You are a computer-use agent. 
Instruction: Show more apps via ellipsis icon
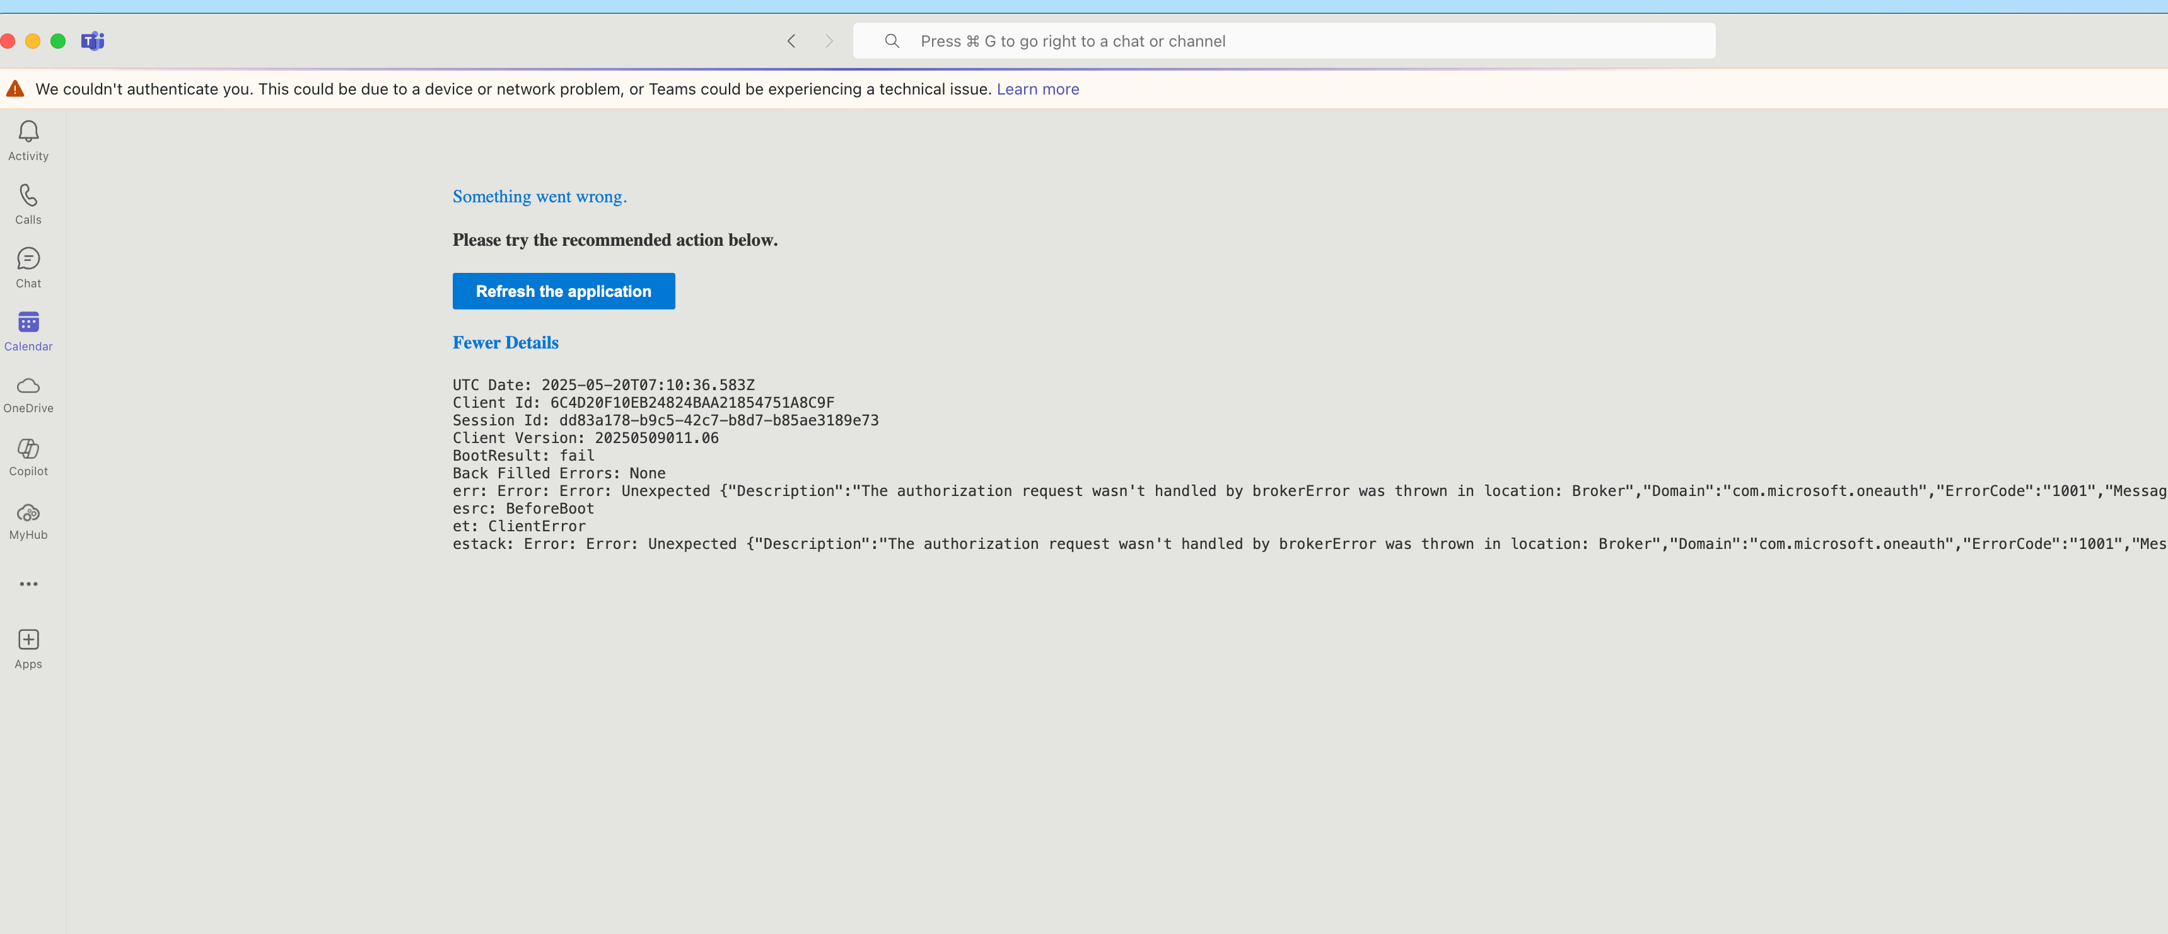(x=28, y=584)
